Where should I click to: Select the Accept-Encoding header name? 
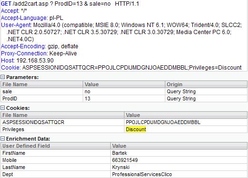point(23,46)
